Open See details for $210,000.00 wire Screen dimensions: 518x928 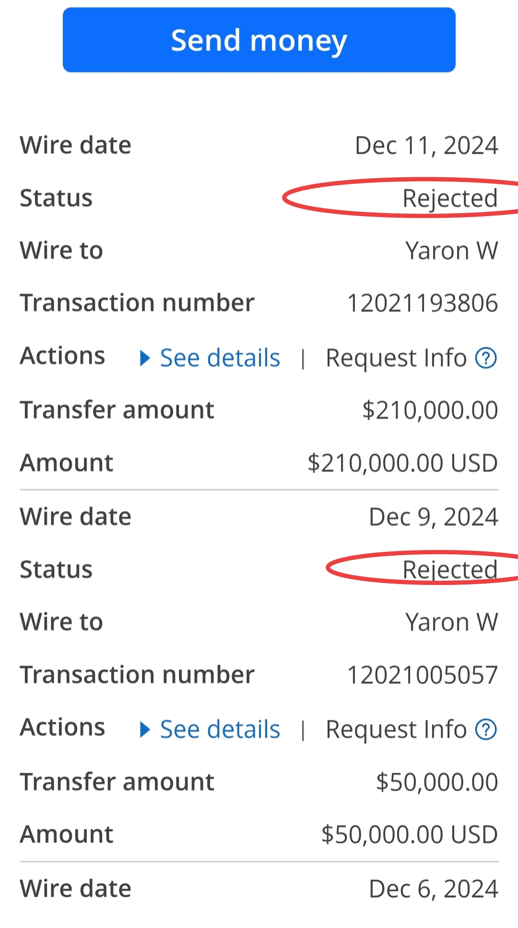(220, 358)
